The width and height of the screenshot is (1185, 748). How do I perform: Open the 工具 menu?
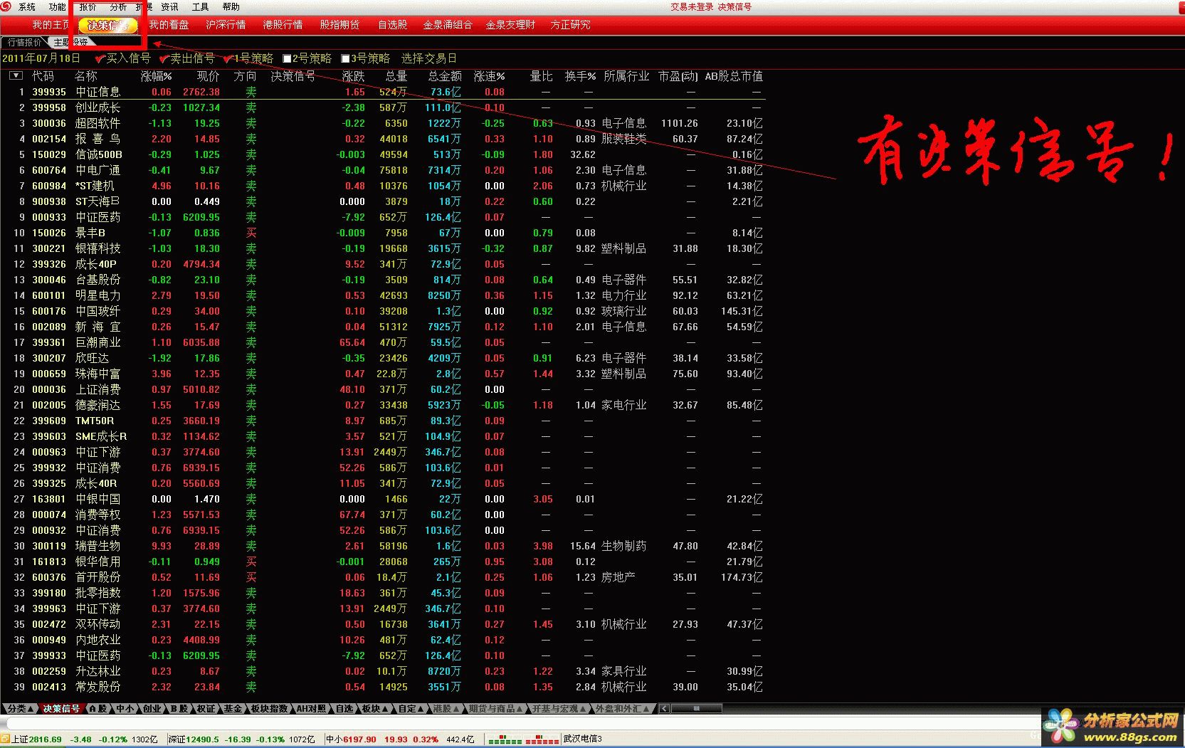pos(200,6)
